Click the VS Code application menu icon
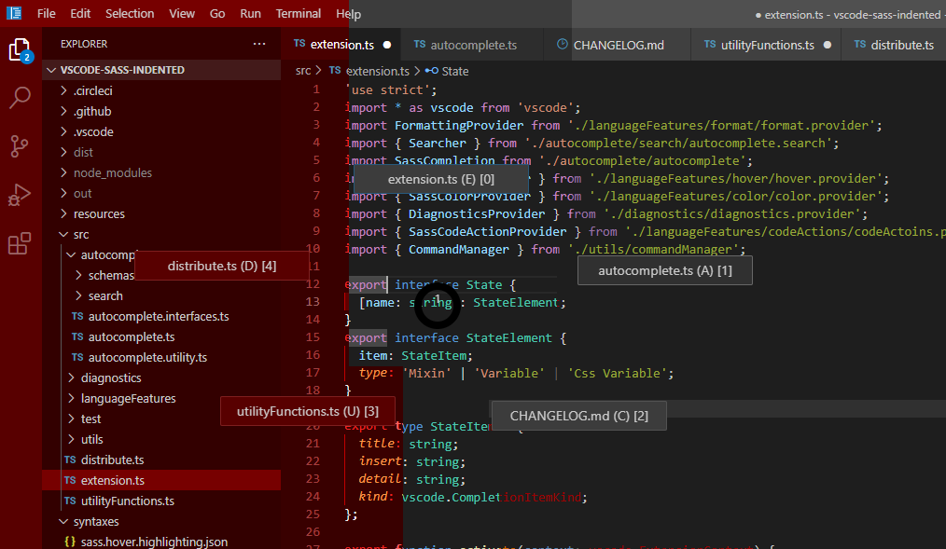The height and width of the screenshot is (549, 946). point(12,13)
